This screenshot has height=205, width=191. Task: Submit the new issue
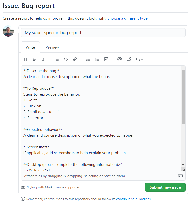click(165, 187)
